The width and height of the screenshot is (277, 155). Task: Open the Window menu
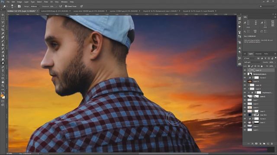(64, 2)
